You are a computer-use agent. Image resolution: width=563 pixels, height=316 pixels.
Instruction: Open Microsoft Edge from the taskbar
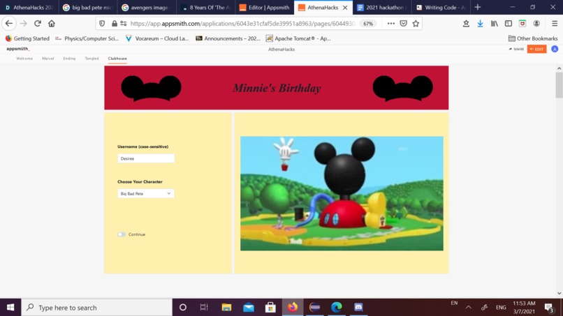[x=337, y=308]
